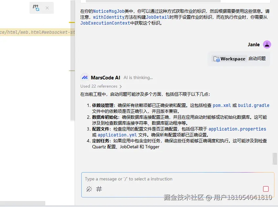
Task: Click the message input field
Action: (x=164, y=179)
